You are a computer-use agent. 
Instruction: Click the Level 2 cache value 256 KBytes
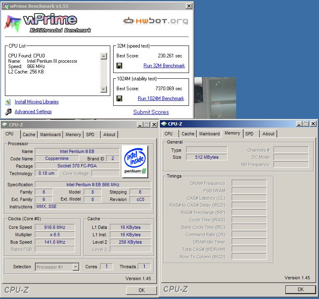point(130,242)
